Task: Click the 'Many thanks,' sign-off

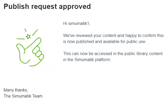Action: 16,90
